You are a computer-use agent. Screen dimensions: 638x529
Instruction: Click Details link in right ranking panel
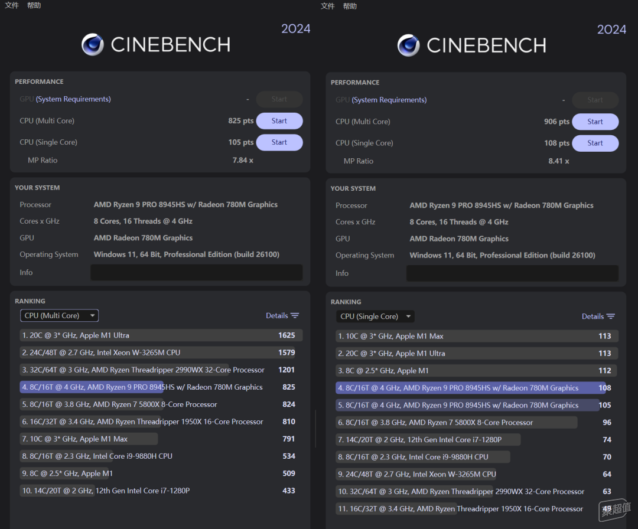593,316
